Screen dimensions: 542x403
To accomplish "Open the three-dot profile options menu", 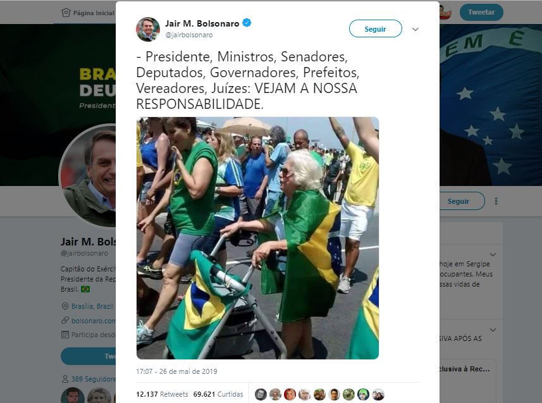I will pos(496,201).
